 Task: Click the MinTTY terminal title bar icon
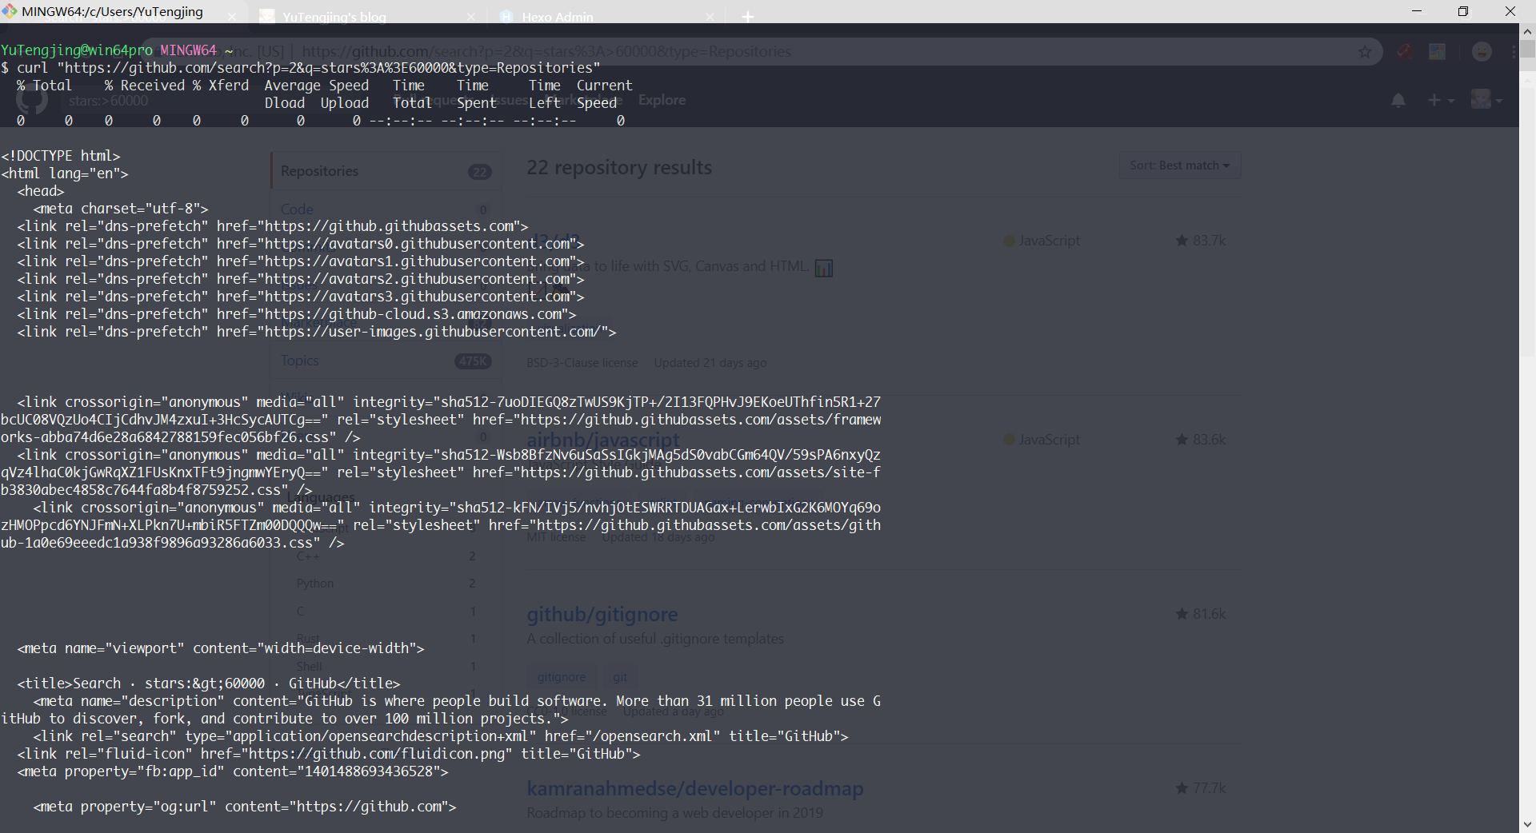pyautogui.click(x=9, y=11)
